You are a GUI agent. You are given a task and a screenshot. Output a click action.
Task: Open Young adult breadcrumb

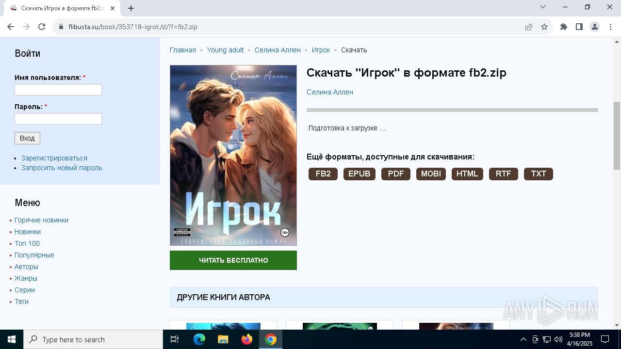[x=225, y=50]
